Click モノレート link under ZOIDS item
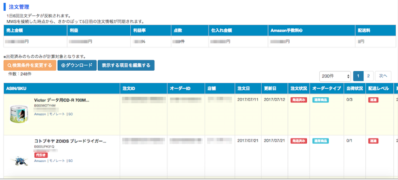The width and height of the screenshot is (398, 180). (x=57, y=161)
